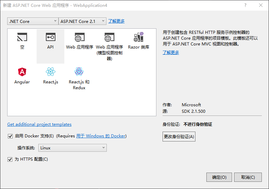Screen dimensions: 269x189
Task: Click the 不进行身份验证 status text
Action: click(198, 124)
